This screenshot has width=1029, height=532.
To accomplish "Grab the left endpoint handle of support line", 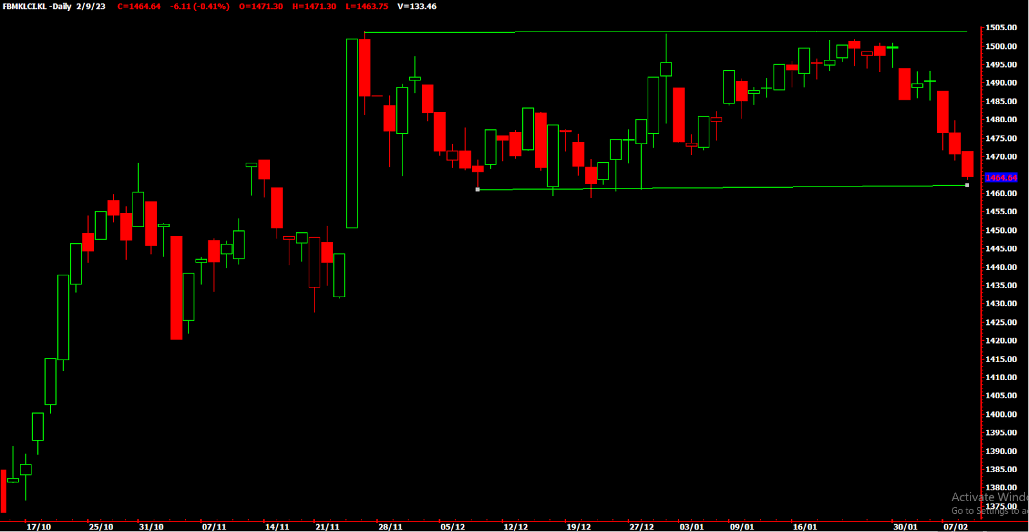I will click(x=477, y=190).
